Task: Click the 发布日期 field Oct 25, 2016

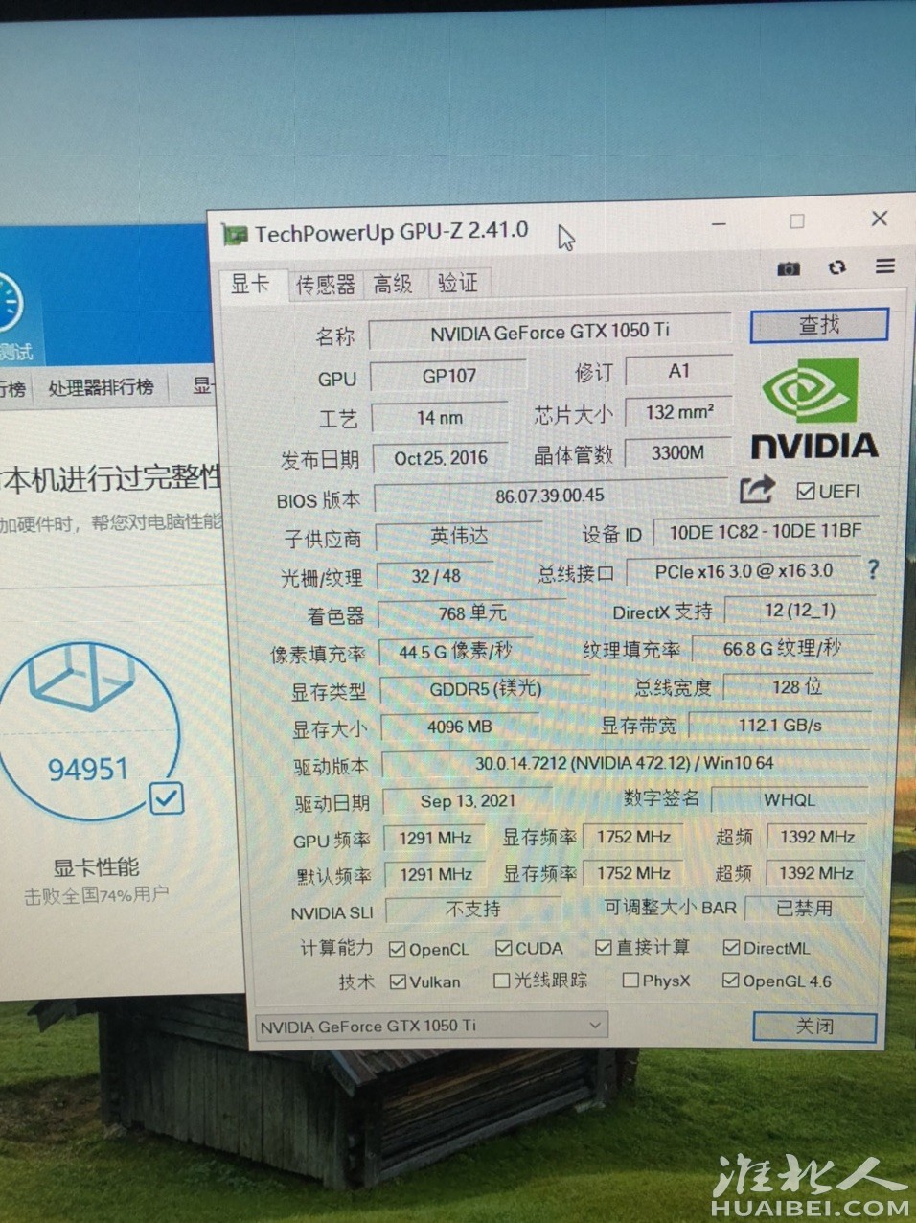Action: click(x=441, y=458)
